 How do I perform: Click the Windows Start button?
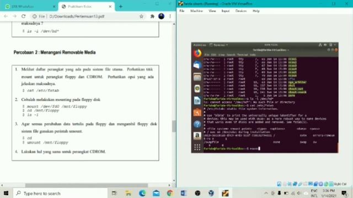point(6,193)
